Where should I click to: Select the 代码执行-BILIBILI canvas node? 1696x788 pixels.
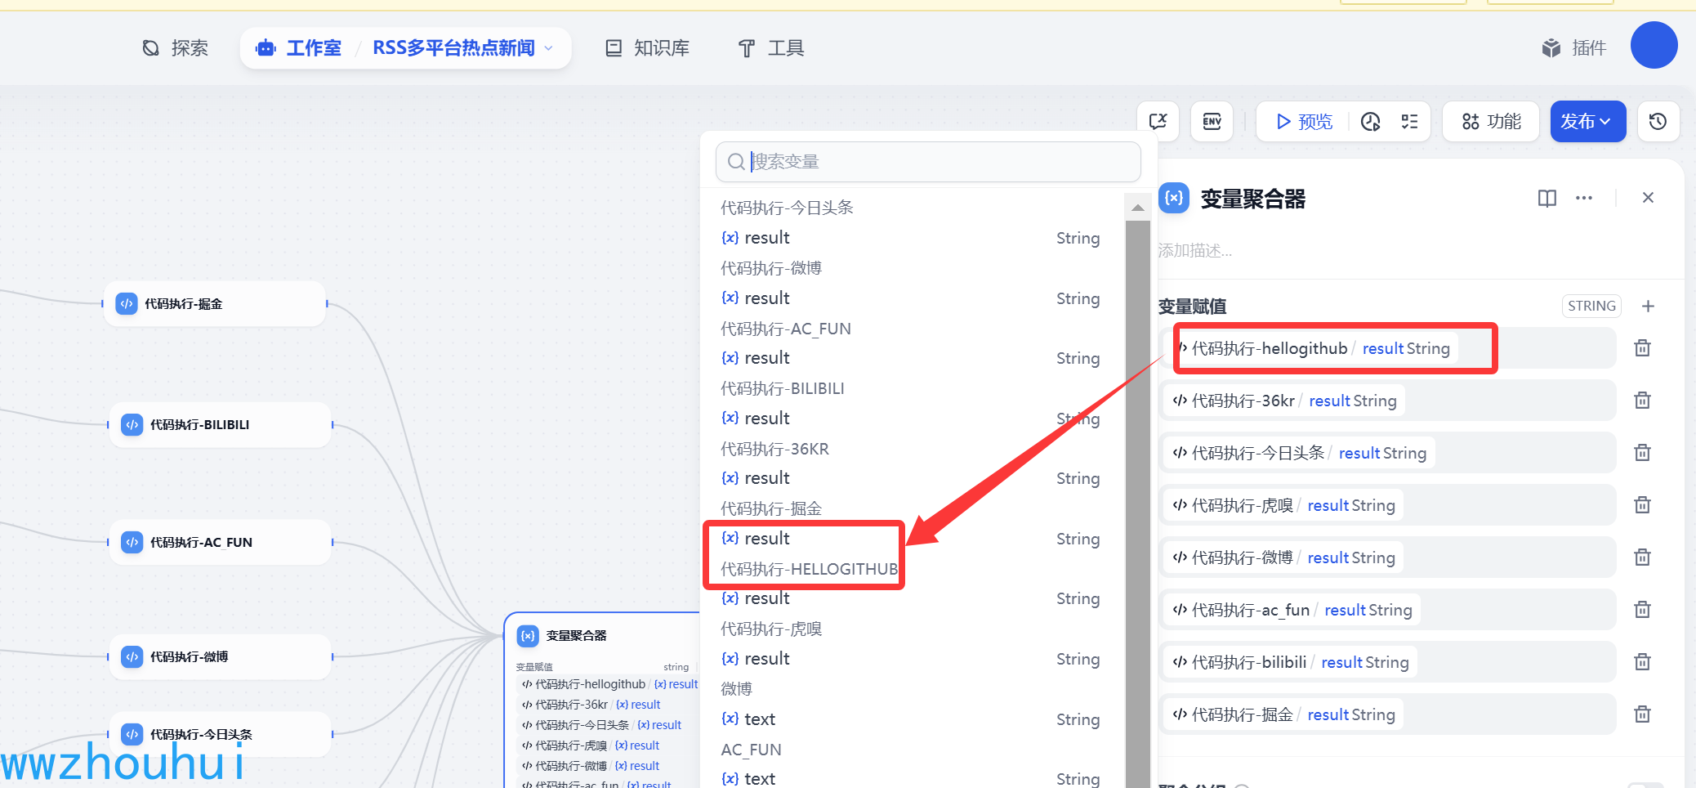click(220, 425)
